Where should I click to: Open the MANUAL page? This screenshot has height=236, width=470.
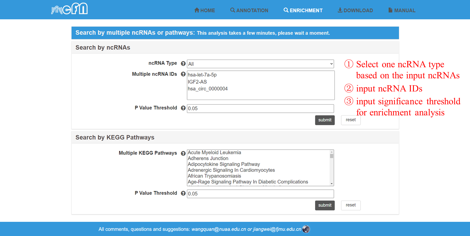point(402,11)
